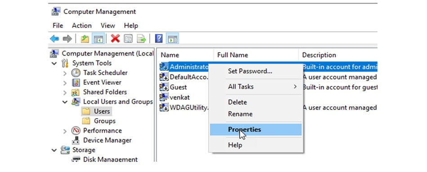Choose Rename from the context menu

coord(256,114)
